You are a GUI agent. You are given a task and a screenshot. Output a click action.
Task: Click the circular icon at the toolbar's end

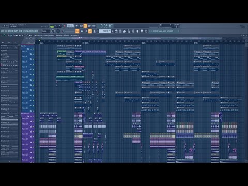(146, 31)
